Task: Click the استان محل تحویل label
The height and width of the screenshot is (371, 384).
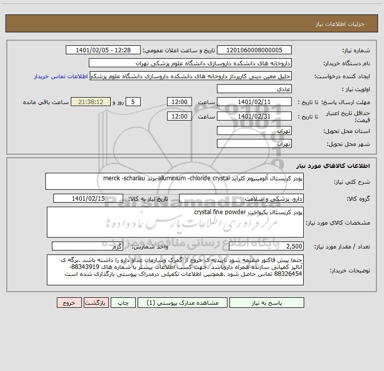Action: coord(347,131)
